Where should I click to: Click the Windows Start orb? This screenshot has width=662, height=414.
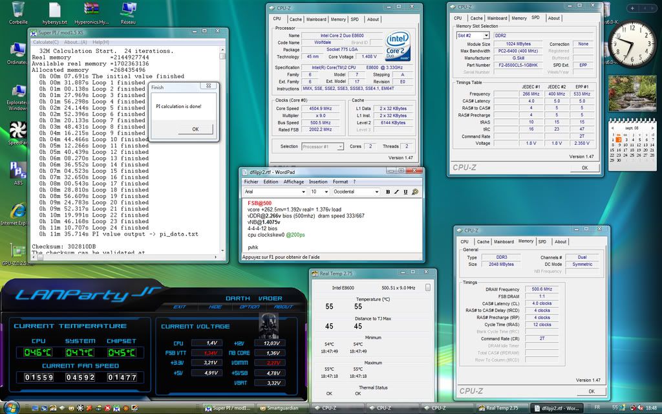pos(11,407)
